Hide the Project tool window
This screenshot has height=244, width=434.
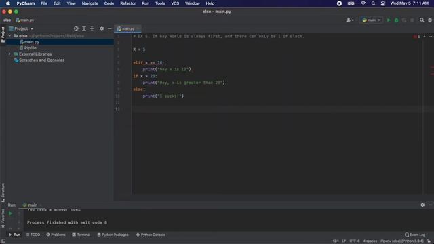110,28
